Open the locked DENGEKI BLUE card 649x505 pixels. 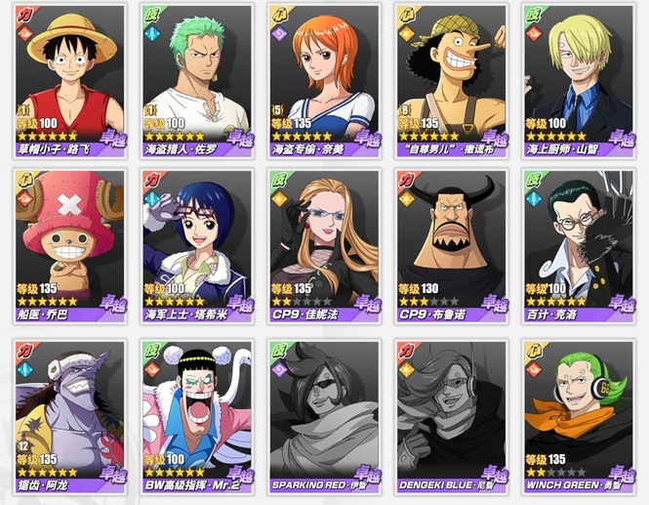(451, 418)
